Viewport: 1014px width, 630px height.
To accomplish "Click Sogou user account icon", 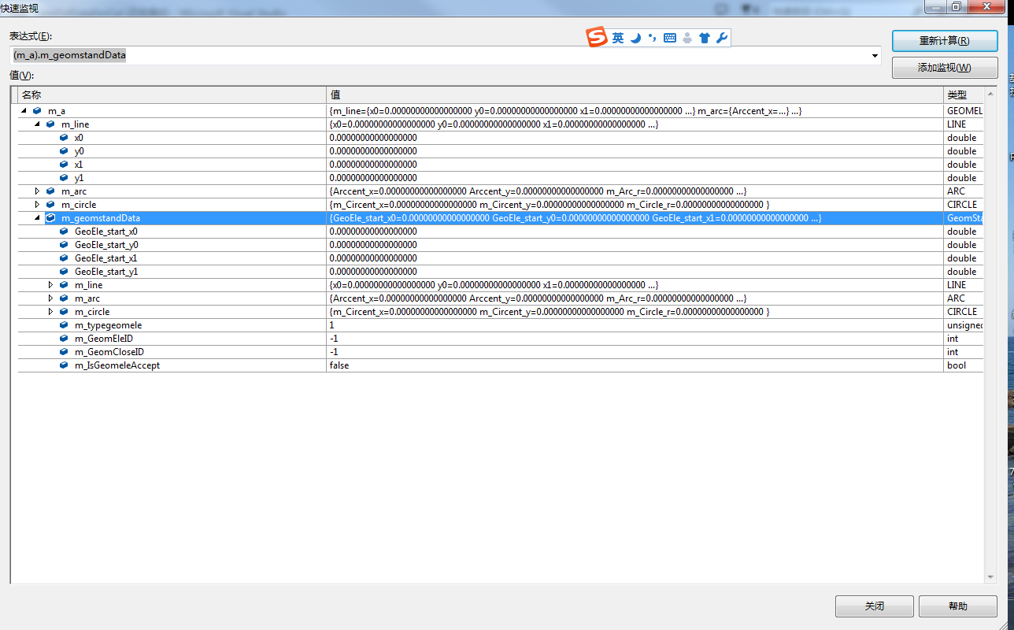I will 687,38.
